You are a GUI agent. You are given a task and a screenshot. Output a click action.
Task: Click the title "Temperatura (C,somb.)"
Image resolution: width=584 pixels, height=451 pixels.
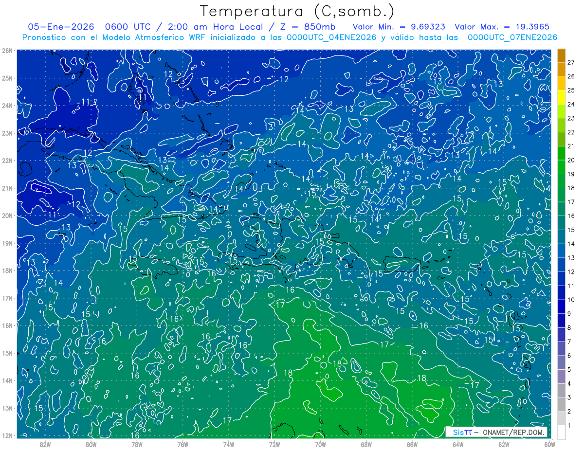tap(297, 12)
